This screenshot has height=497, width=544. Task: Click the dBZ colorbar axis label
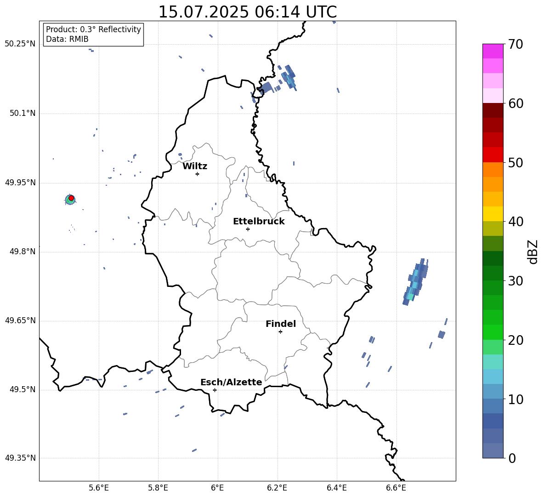533,251
